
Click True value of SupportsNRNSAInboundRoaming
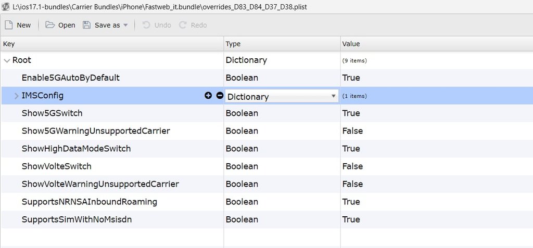point(351,202)
